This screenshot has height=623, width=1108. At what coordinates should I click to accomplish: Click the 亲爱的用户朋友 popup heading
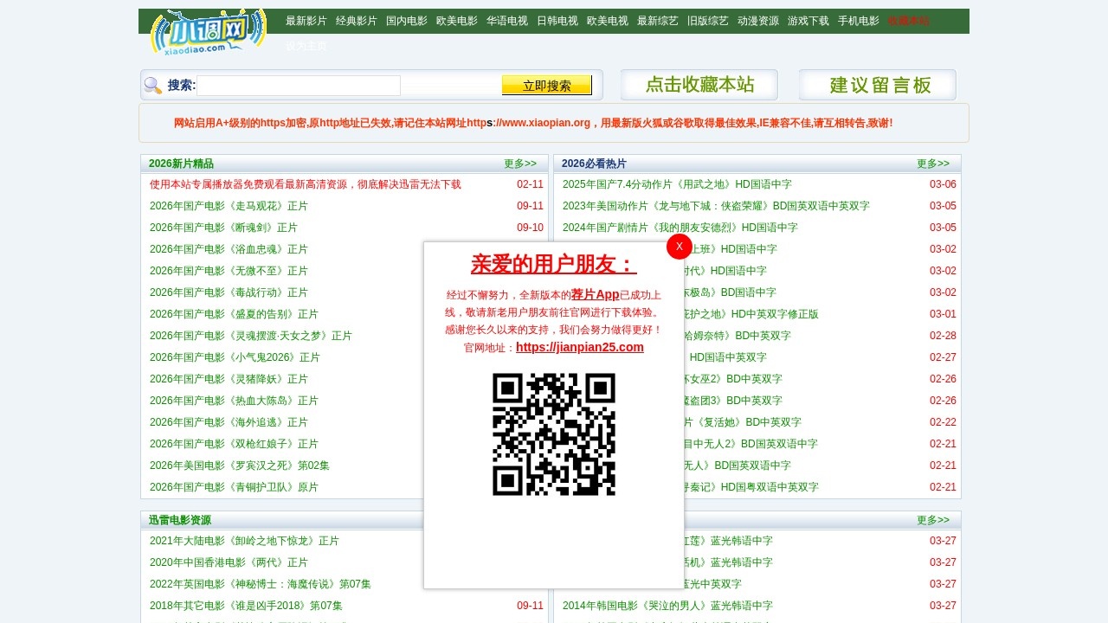(x=554, y=264)
